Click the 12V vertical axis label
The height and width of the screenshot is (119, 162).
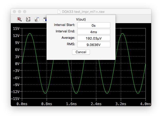click(x=16, y=36)
